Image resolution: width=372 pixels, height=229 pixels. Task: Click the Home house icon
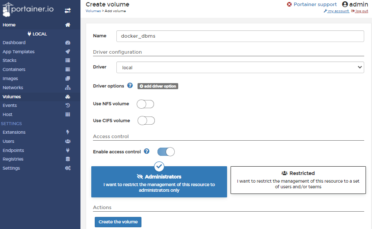(x=67, y=25)
